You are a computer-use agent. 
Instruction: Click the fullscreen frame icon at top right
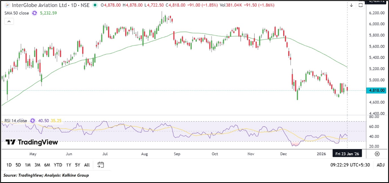click(x=361, y=5)
